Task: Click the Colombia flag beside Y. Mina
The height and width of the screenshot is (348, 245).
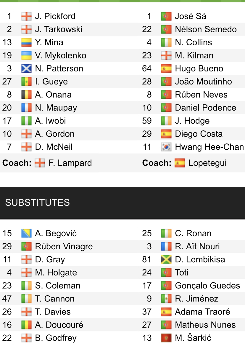Action: pos(26,42)
